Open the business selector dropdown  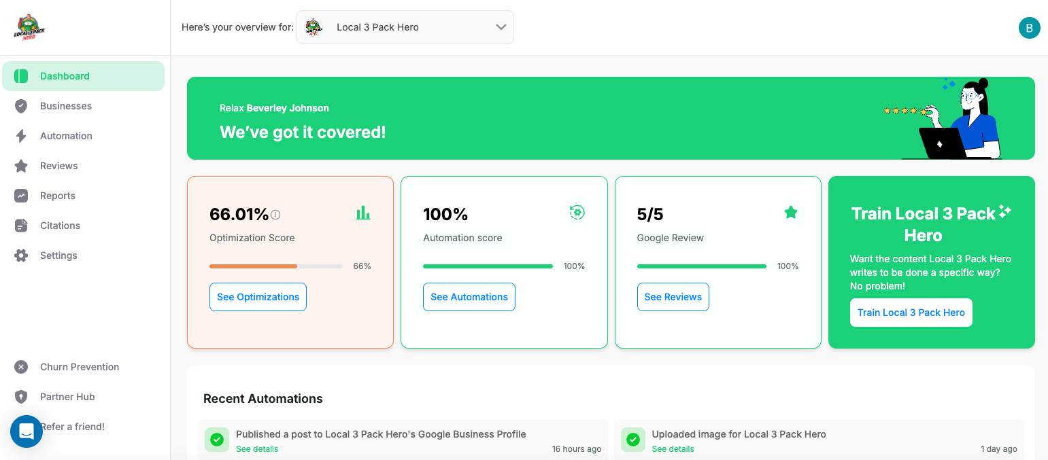[405, 27]
